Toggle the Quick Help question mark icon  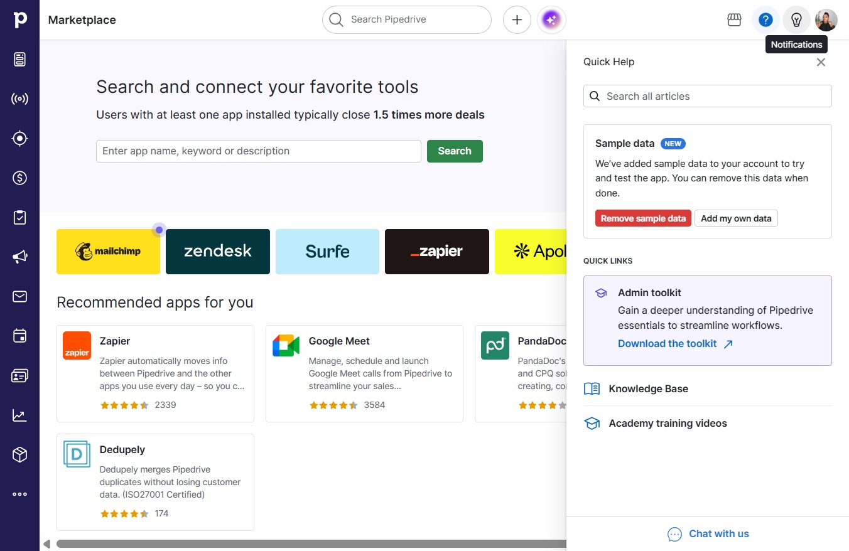coord(765,20)
